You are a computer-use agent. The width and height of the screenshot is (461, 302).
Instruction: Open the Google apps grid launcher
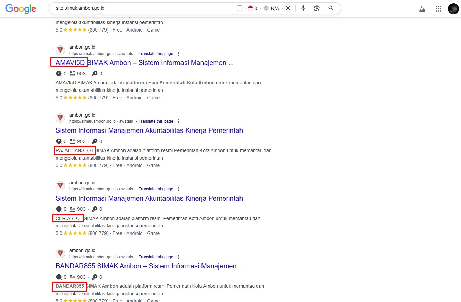pyautogui.click(x=438, y=9)
